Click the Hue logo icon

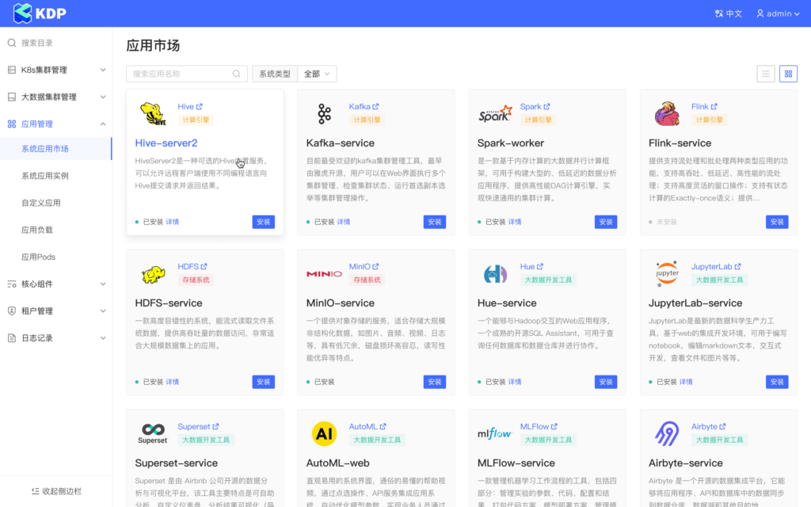[x=495, y=273]
